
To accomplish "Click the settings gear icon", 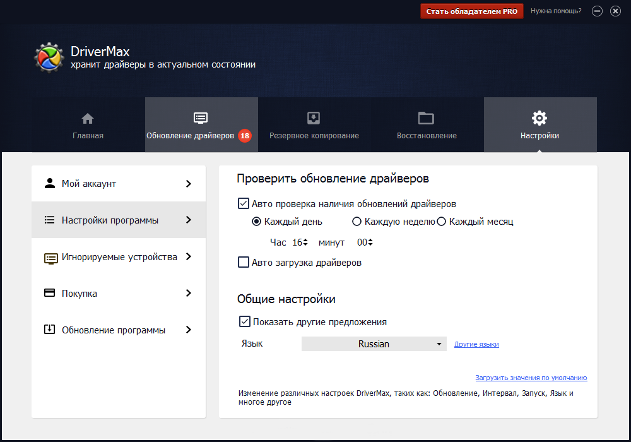I will click(x=540, y=118).
